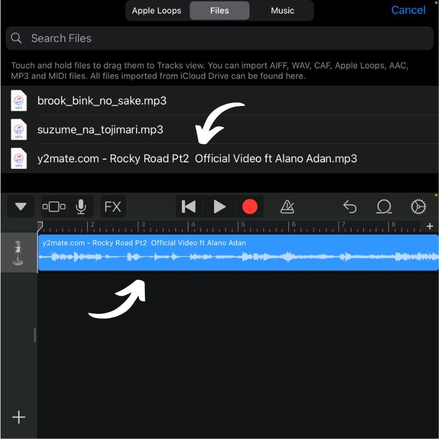Image resolution: width=439 pixels, height=439 pixels.
Task: Click MP3 file icon beside brook_bink_no_sake
Action: pos(19,100)
